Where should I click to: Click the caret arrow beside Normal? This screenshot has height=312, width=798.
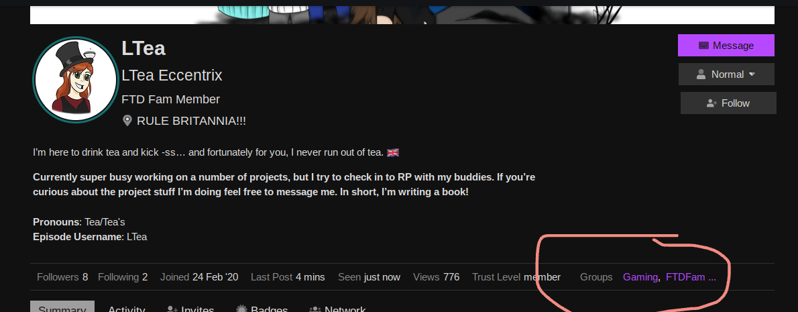752,74
